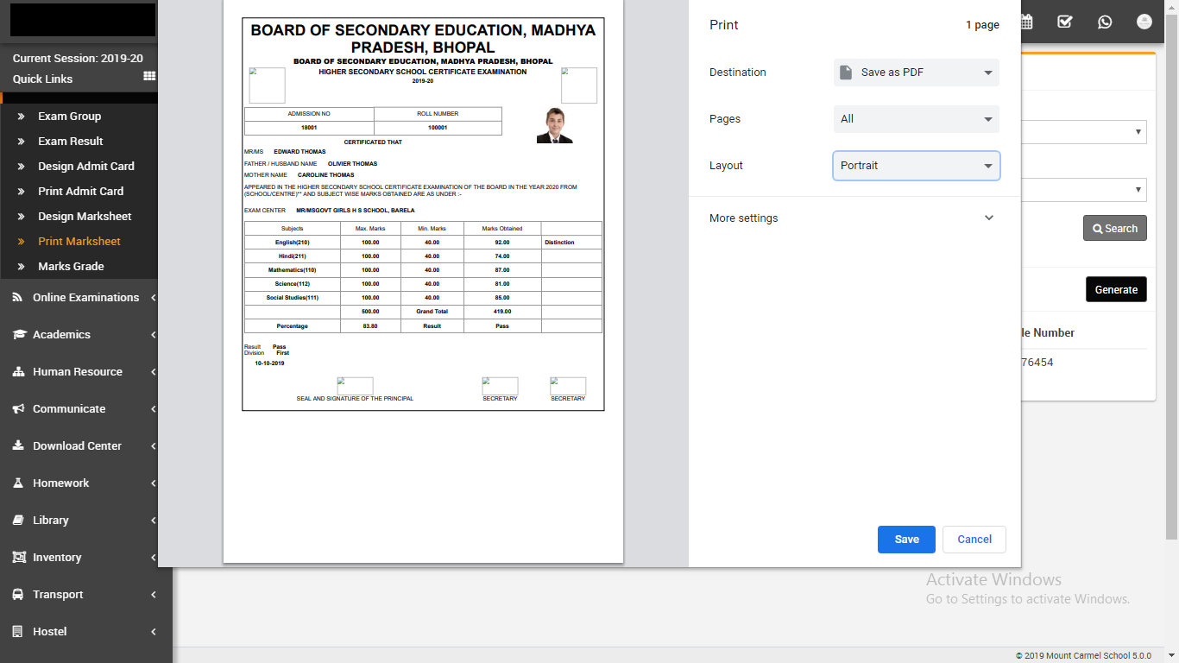1179x663 pixels.
Task: Open the Layout Portrait dropdown
Action: coord(916,166)
